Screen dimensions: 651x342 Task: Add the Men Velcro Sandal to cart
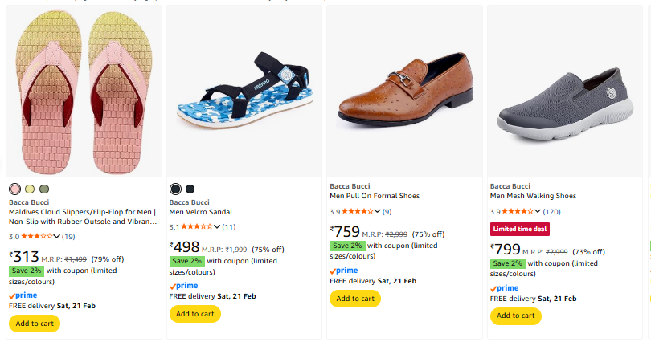[194, 314]
